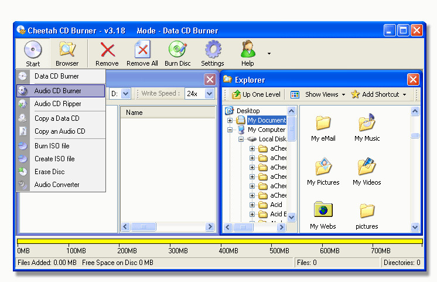Collapse the Local Disk tree node
The image size is (437, 282).
click(x=241, y=139)
